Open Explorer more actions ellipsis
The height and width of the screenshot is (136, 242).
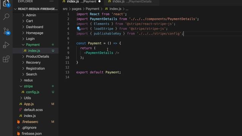pos(51,1)
